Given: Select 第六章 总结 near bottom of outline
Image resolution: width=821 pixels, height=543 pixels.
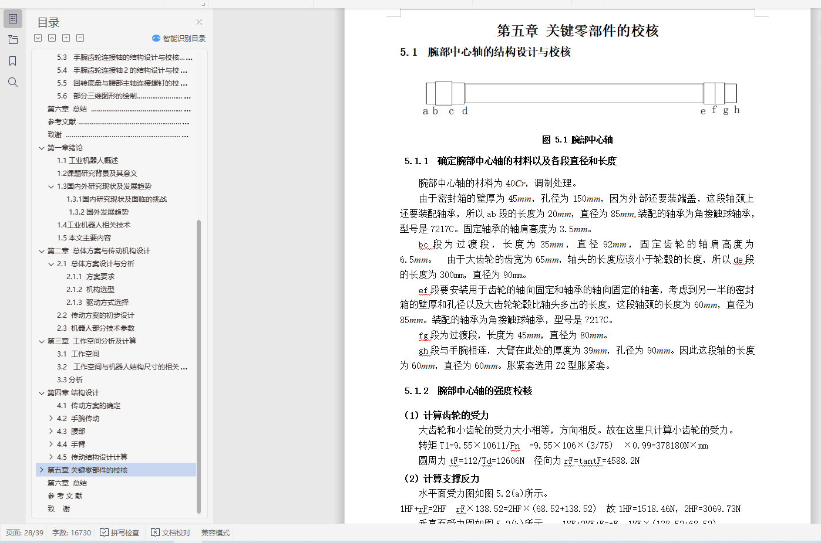Looking at the screenshot, I should click(67, 483).
